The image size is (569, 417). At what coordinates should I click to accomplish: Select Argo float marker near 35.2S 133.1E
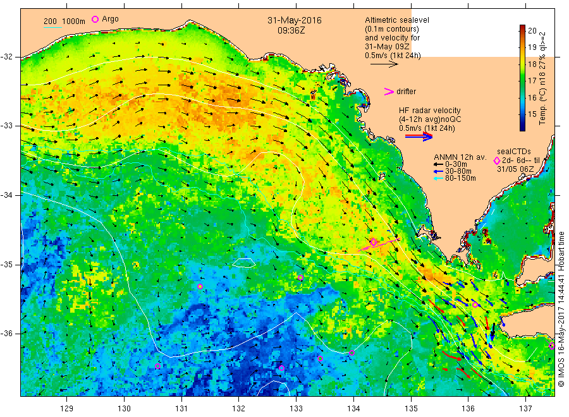click(300, 278)
